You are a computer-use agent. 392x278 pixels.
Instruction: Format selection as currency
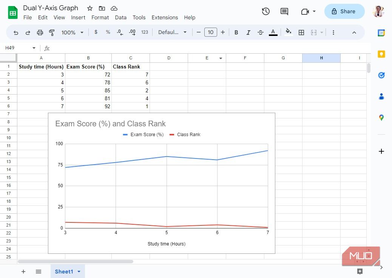pos(96,32)
